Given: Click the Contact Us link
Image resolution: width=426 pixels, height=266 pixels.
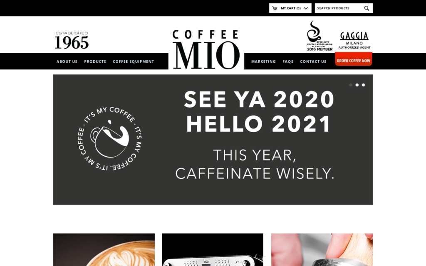Looking at the screenshot, I should (313, 62).
